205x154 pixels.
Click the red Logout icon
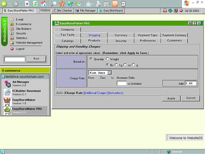[x=12, y=49]
